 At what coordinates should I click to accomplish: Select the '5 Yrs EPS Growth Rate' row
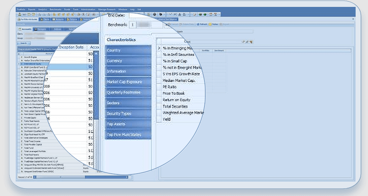point(181,74)
